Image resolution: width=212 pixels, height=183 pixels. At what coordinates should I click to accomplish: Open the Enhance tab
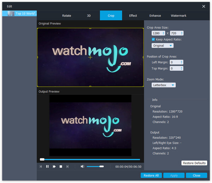point(155,16)
